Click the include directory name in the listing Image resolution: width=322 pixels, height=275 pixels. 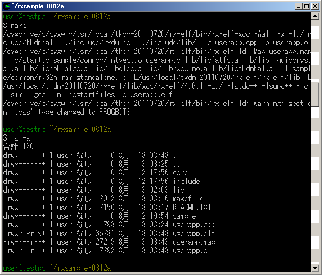(x=187, y=182)
